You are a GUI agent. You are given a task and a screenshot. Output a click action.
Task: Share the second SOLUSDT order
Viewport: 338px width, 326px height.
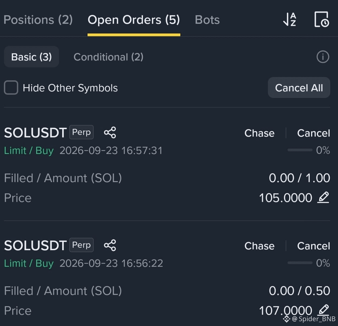pyautogui.click(x=110, y=245)
